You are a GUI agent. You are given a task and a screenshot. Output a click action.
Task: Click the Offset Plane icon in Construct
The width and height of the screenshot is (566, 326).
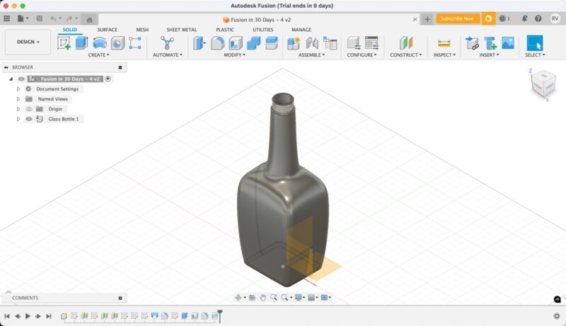pos(405,43)
